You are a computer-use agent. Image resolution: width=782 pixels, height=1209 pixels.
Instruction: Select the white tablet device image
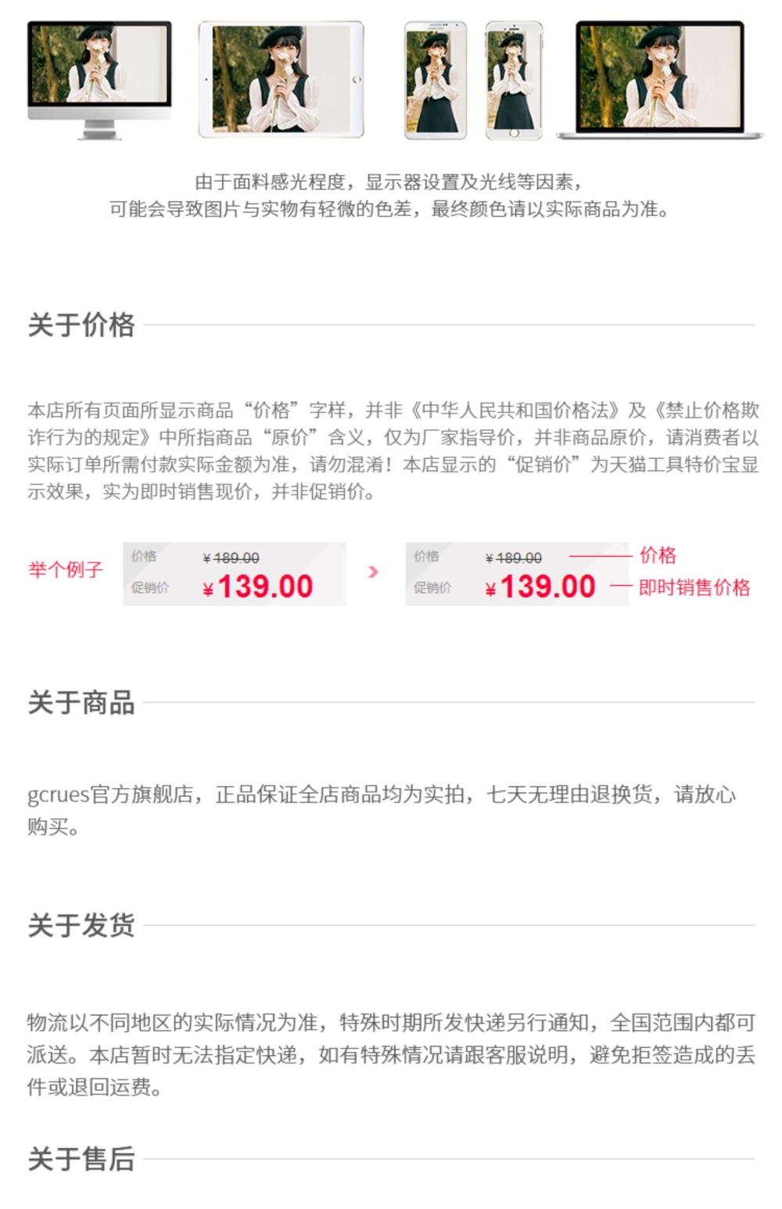[x=281, y=80]
